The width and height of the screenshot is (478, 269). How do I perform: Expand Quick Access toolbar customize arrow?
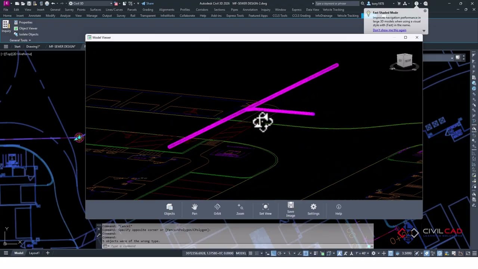(138, 3)
